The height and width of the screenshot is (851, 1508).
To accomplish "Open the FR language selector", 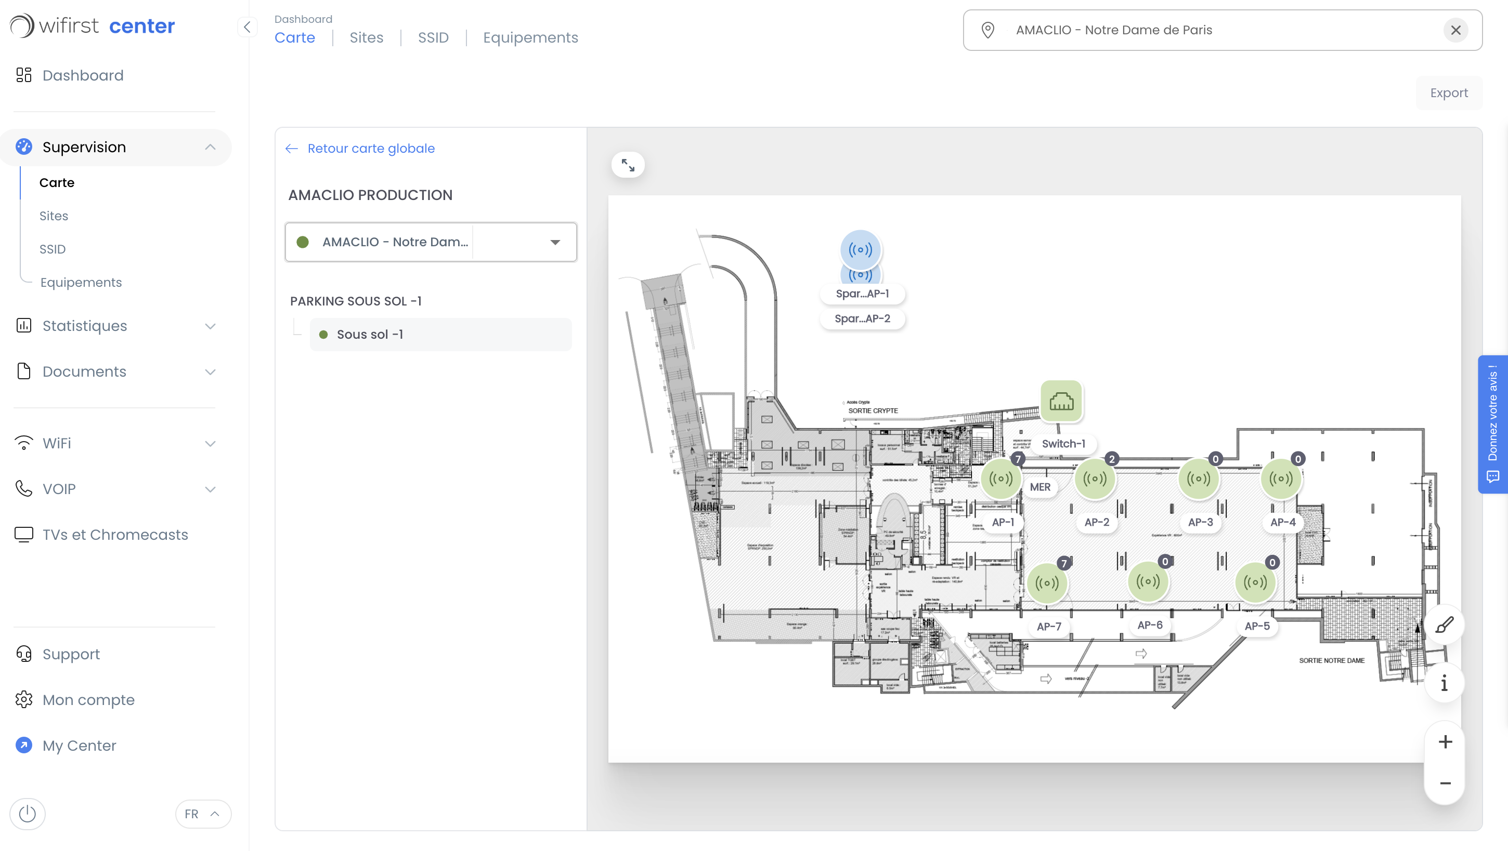I will 203,814.
